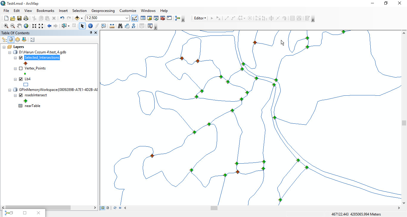The width and height of the screenshot is (407, 217).
Task: Expand the Editor dropdown menu
Action: click(x=200, y=18)
